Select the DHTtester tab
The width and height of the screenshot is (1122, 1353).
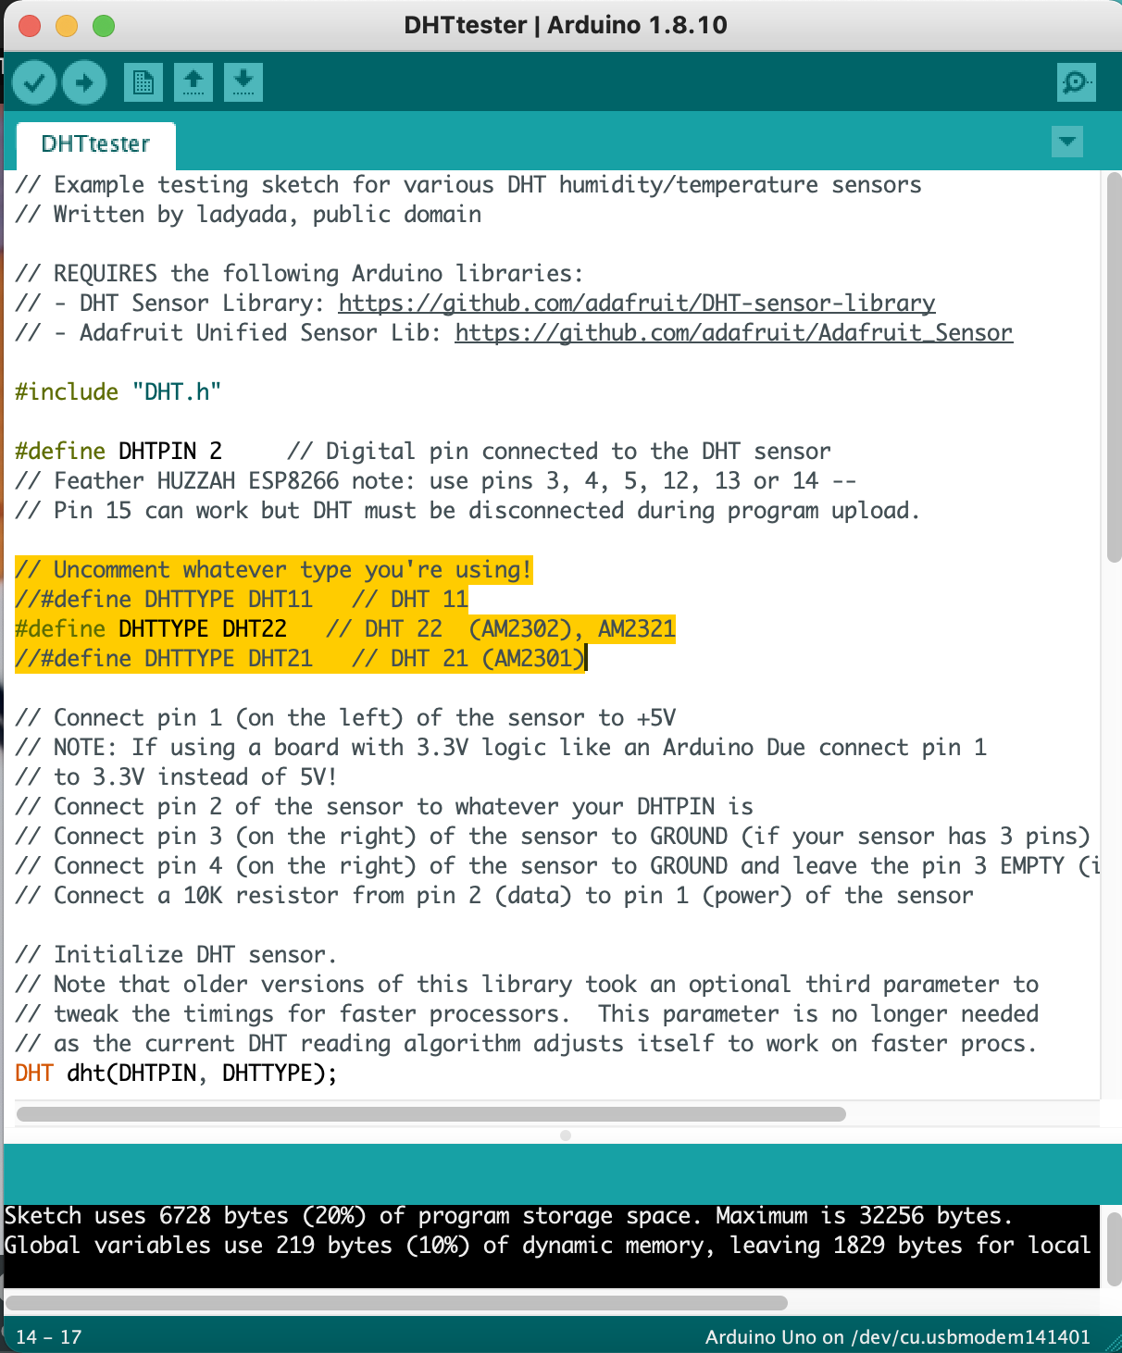(x=96, y=144)
